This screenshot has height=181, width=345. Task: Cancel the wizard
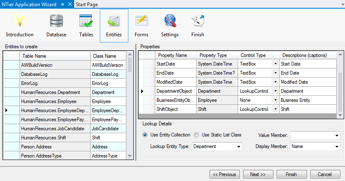325,174
